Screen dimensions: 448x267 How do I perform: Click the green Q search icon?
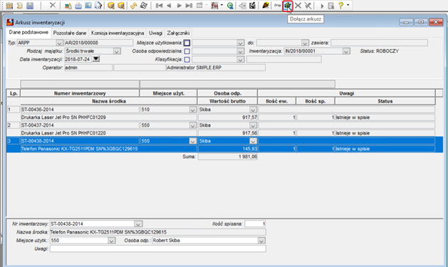pos(230,6)
